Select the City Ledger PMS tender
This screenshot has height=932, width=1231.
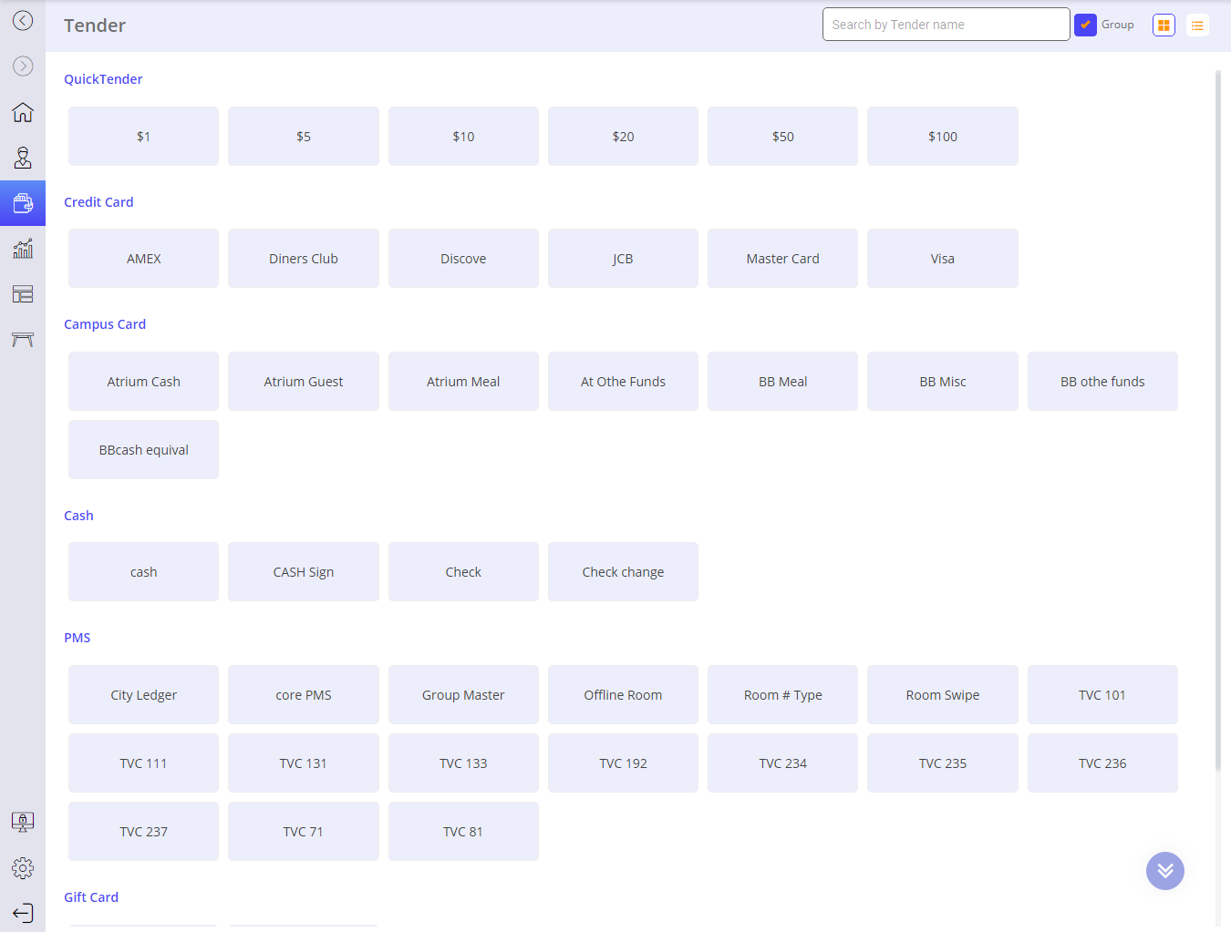[143, 694]
